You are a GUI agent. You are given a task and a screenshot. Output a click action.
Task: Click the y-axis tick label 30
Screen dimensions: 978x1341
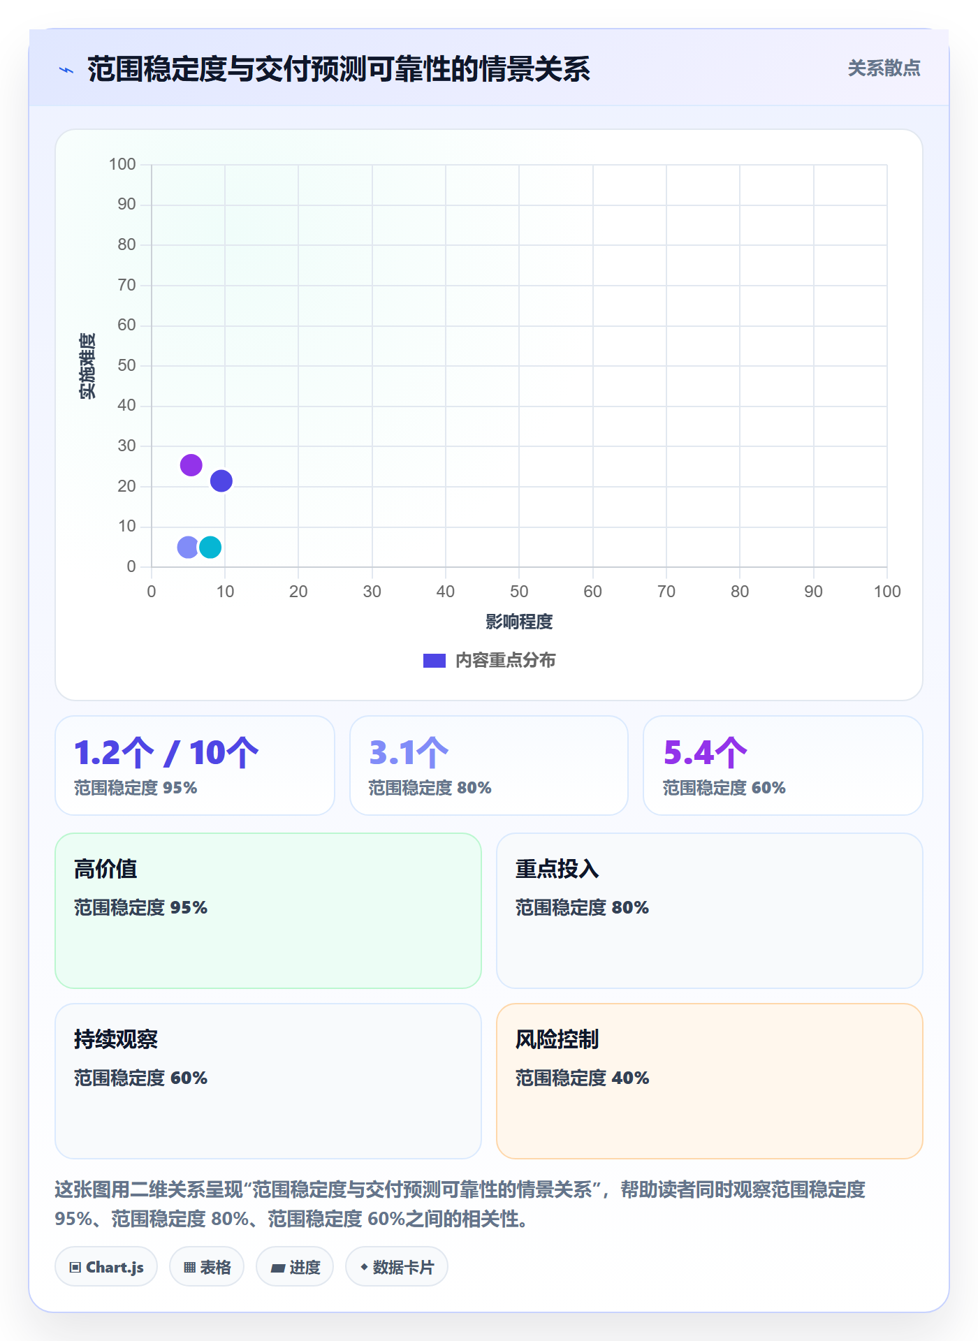click(126, 446)
